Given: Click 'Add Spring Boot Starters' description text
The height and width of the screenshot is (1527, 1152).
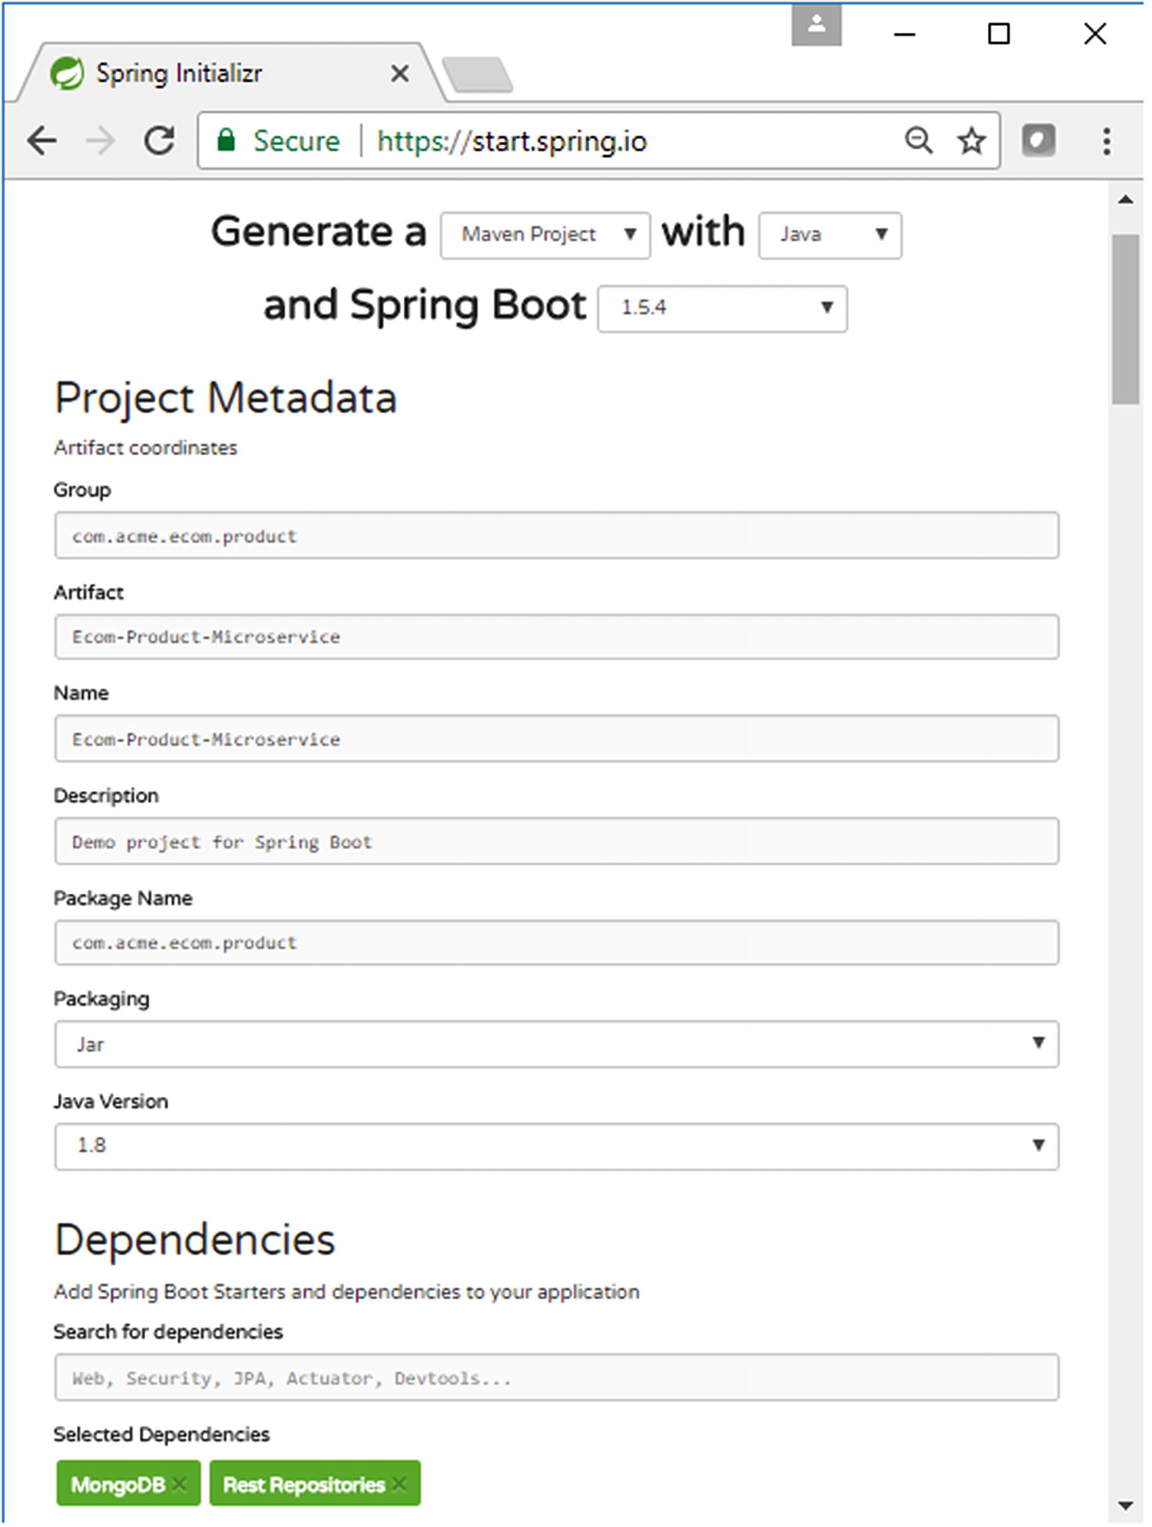Looking at the screenshot, I should click(x=347, y=1292).
